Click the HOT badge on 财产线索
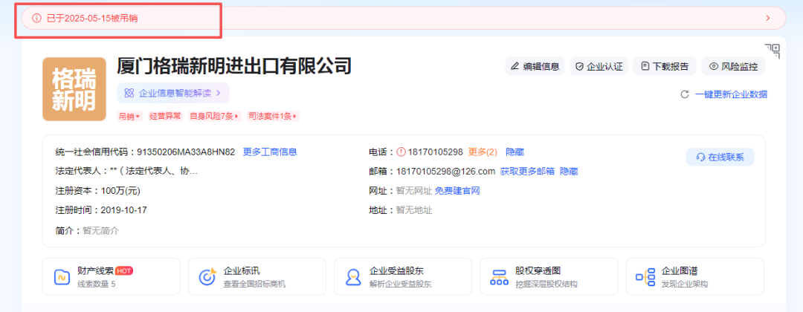The width and height of the screenshot is (803, 312). click(124, 271)
